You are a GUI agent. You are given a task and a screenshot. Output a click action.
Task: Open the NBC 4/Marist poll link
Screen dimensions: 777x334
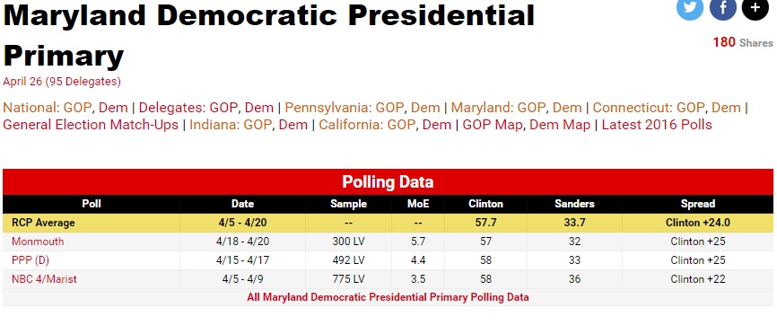click(x=44, y=279)
